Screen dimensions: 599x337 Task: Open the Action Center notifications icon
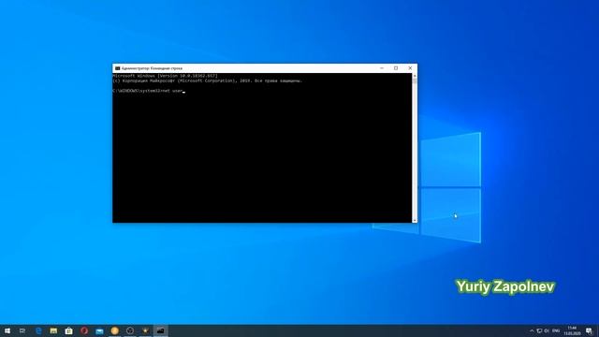(x=589, y=330)
